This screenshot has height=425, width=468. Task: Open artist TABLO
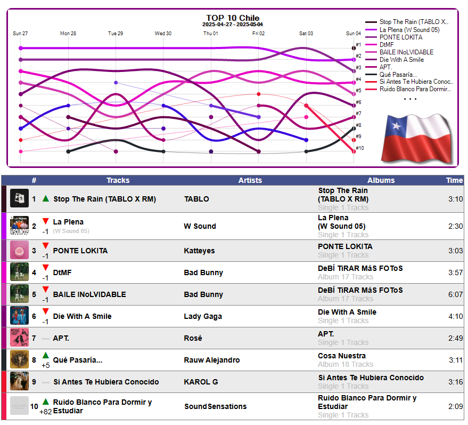196,199
